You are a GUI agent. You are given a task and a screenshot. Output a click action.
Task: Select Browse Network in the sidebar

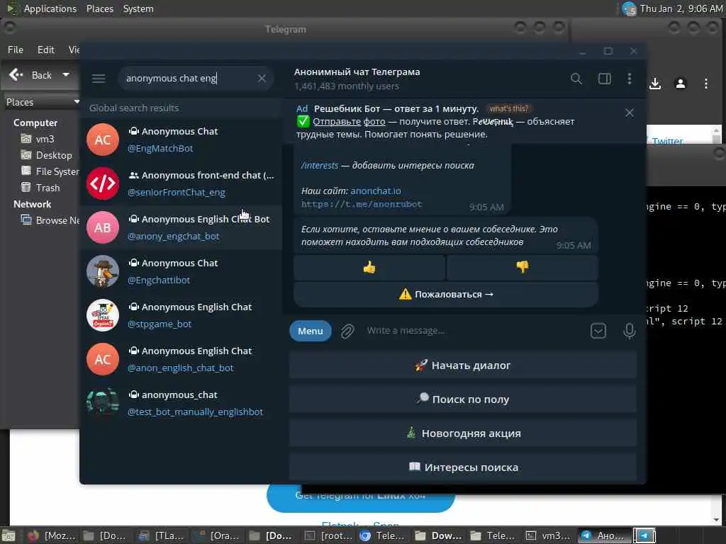coord(50,220)
